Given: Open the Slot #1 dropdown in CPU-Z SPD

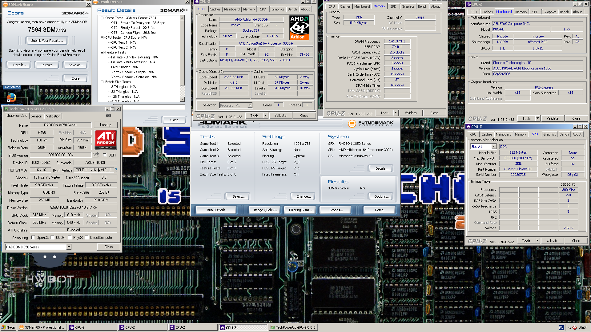Looking at the screenshot, I should (x=494, y=147).
